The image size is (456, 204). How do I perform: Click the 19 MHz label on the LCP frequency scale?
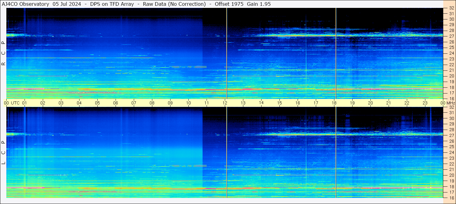coord(451,181)
